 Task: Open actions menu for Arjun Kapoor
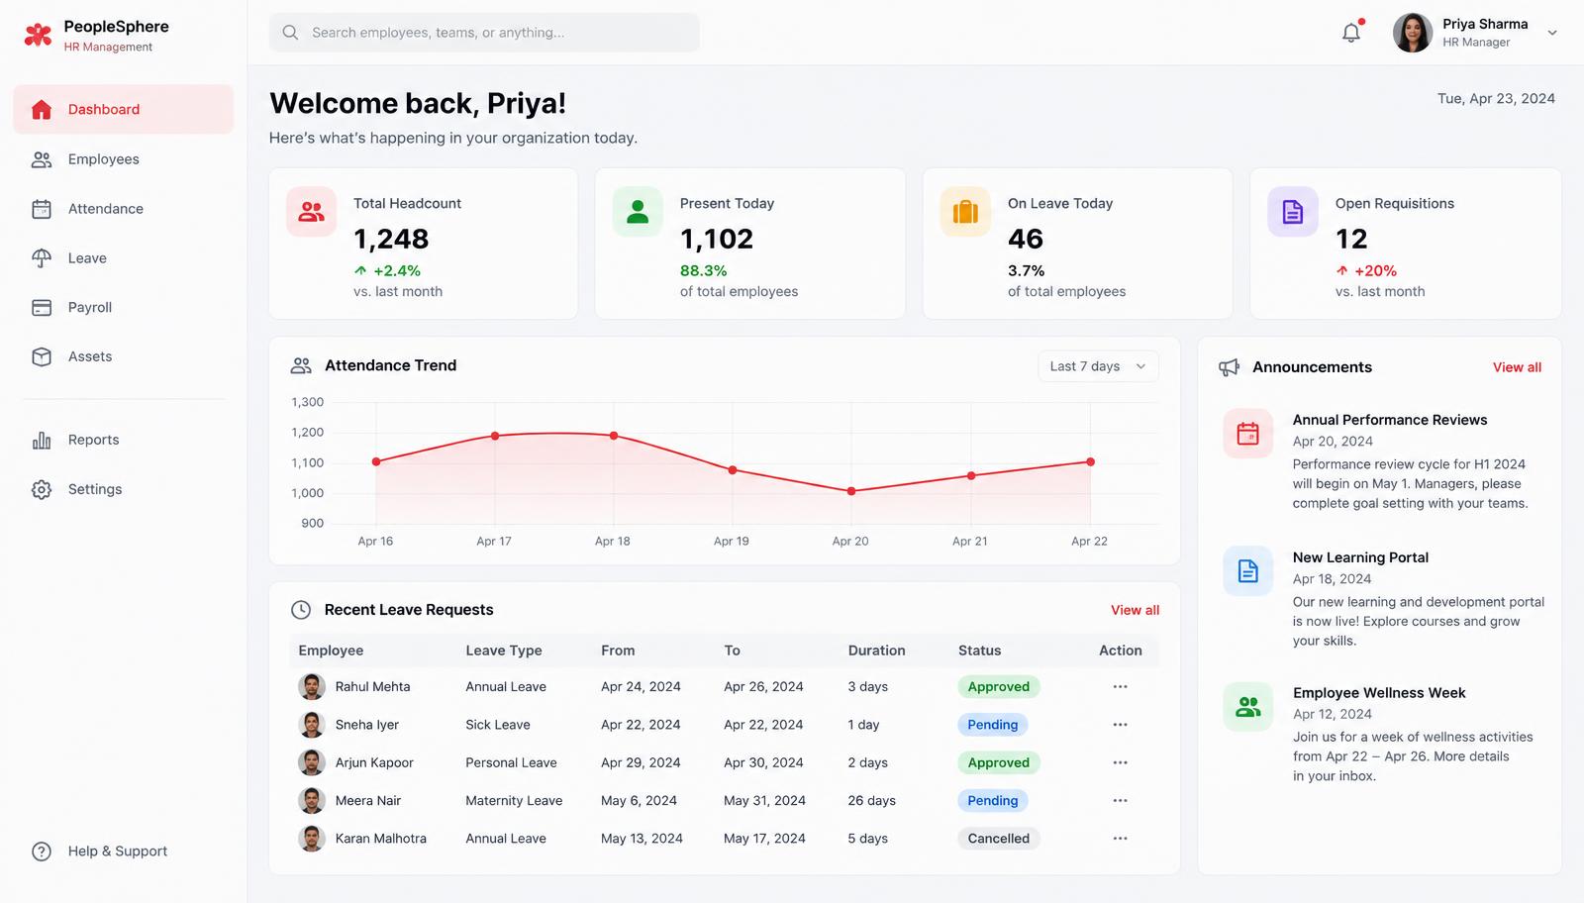[1120, 762]
